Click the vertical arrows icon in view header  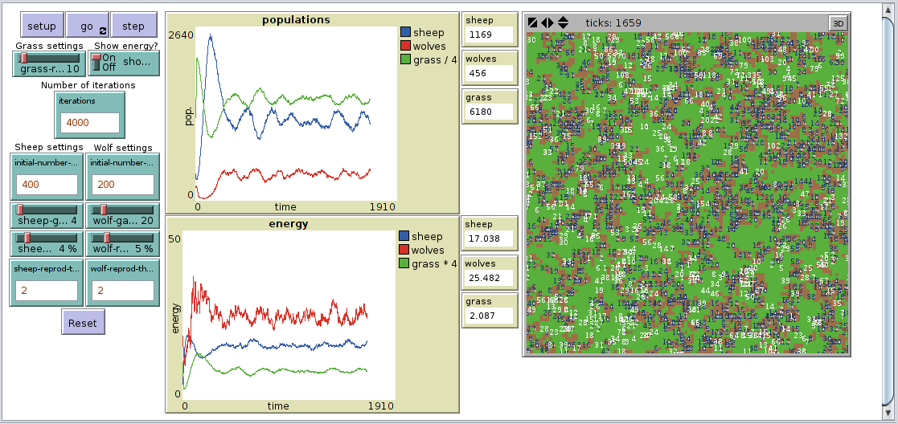point(563,22)
